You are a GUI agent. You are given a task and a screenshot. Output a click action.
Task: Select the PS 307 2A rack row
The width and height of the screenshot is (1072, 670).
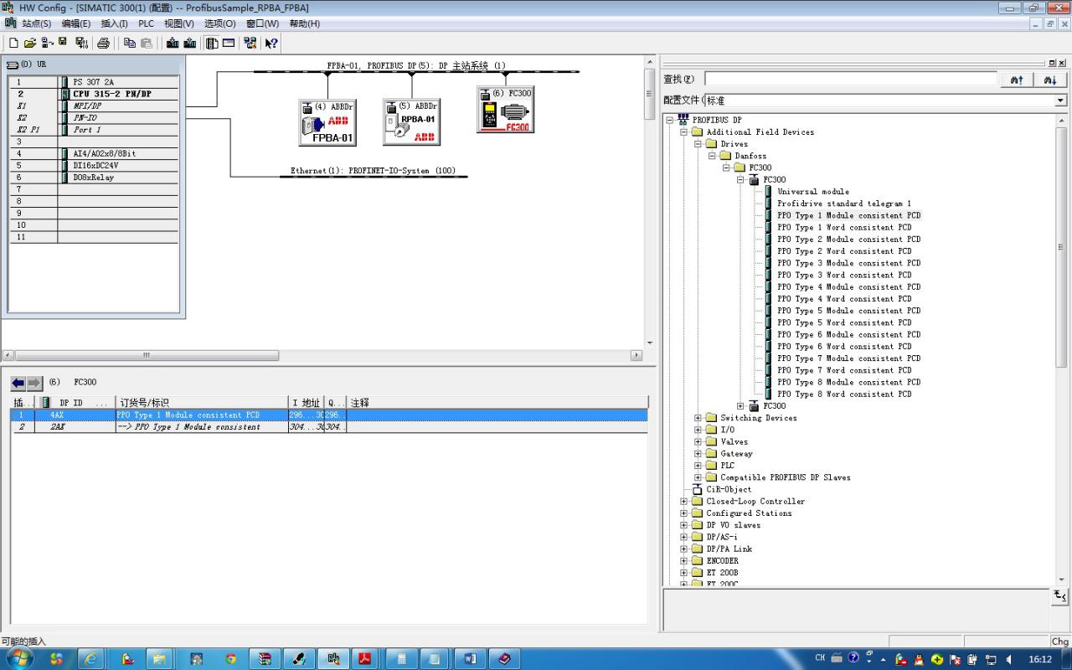pos(94,82)
